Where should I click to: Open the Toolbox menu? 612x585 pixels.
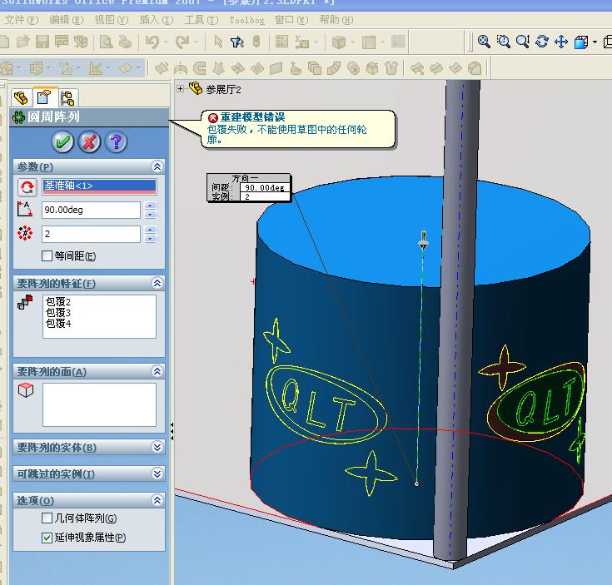[246, 20]
